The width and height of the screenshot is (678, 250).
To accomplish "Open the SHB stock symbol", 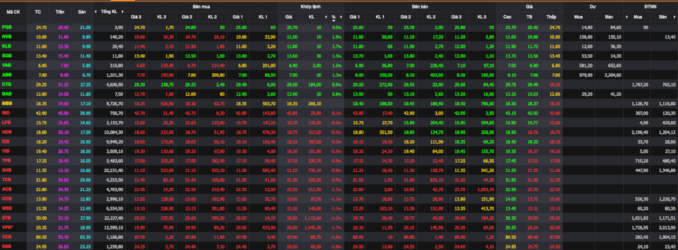I will [7, 170].
